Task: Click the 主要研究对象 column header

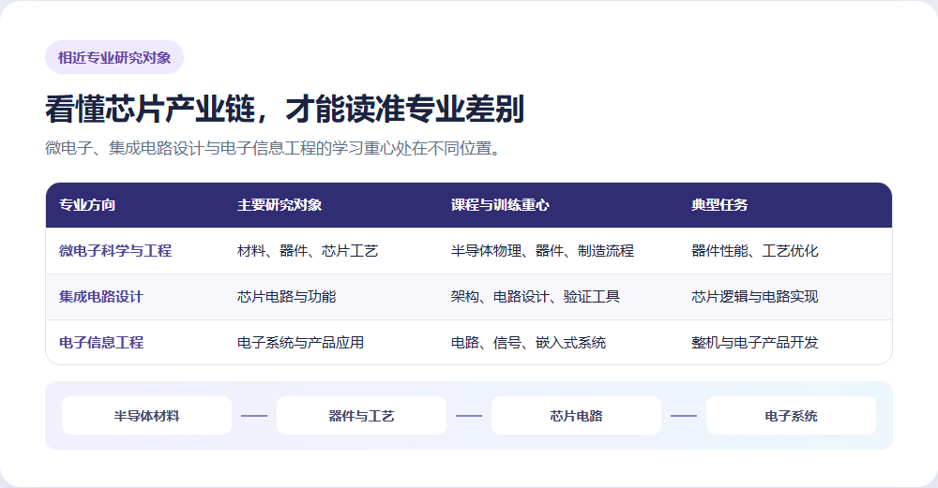Action: pos(280,205)
